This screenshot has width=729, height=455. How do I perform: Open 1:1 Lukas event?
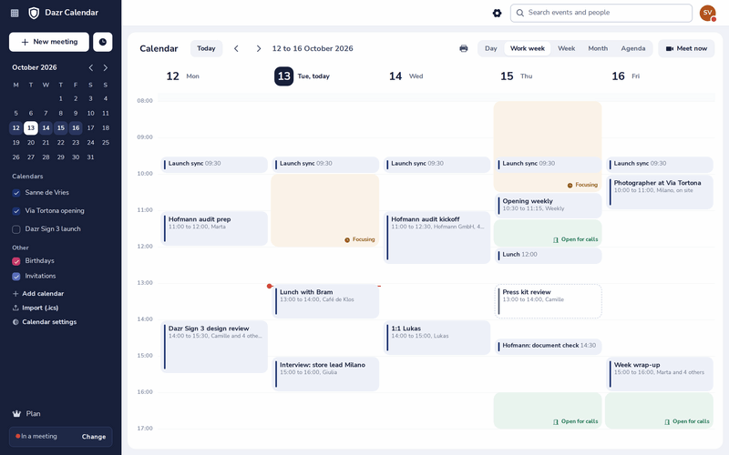coord(437,338)
